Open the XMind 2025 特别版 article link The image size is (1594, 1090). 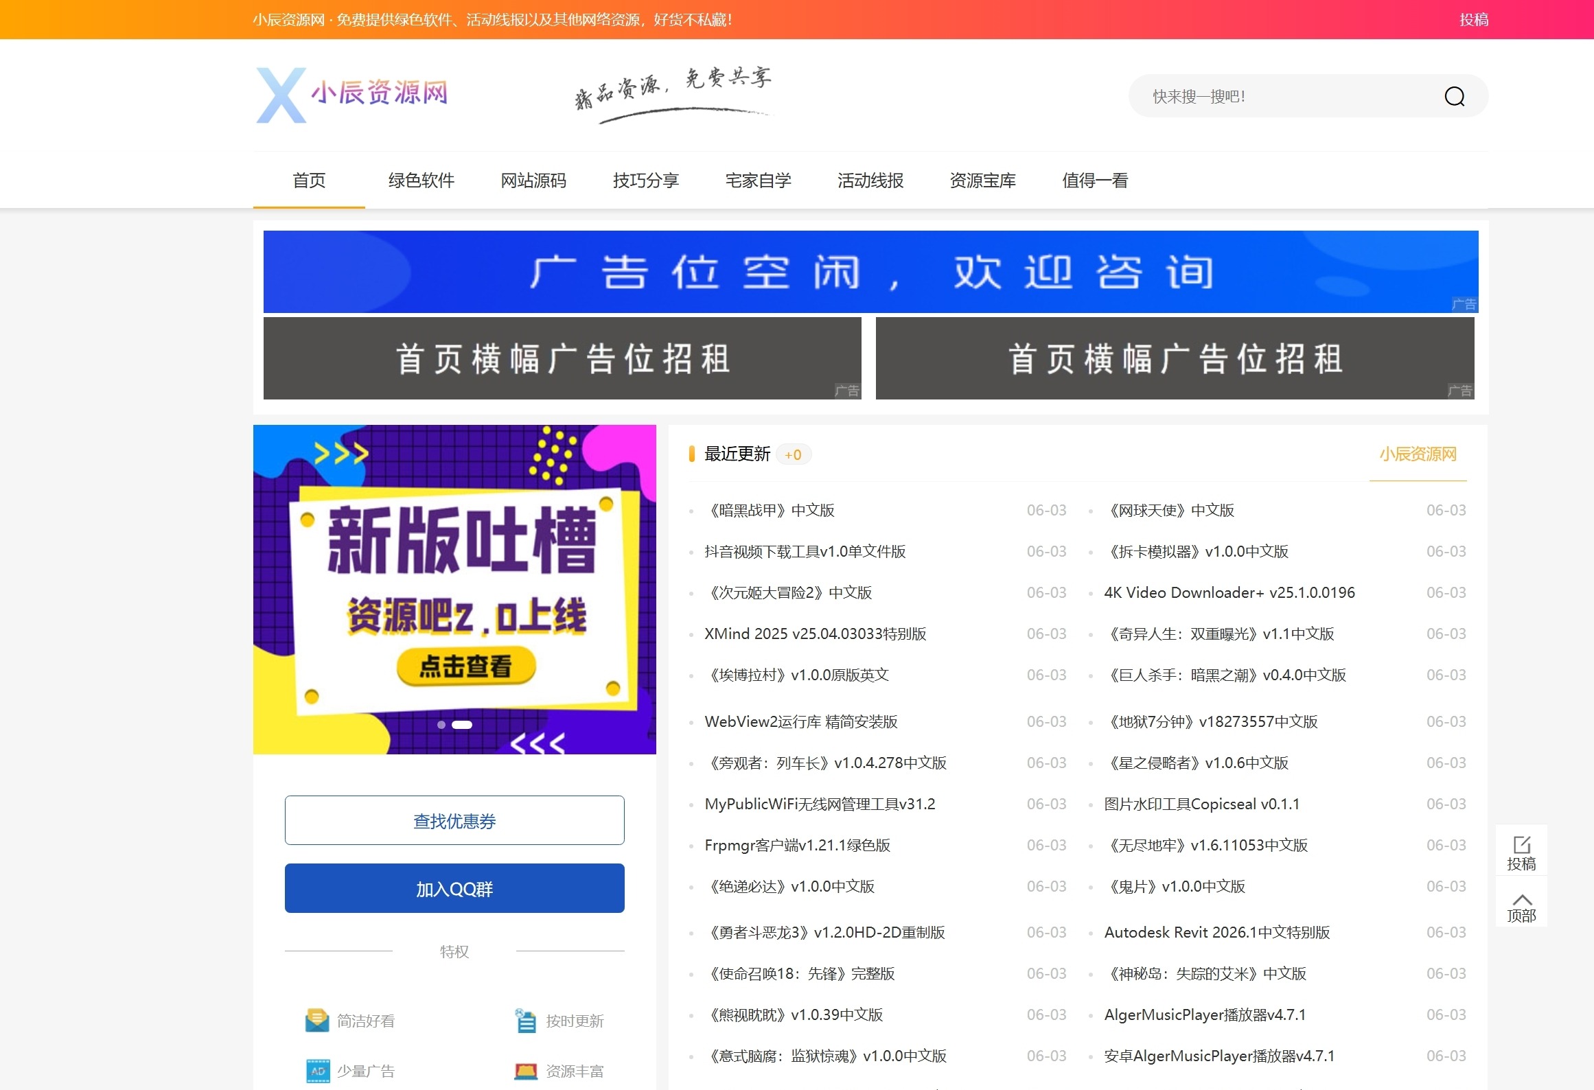pyautogui.click(x=816, y=634)
